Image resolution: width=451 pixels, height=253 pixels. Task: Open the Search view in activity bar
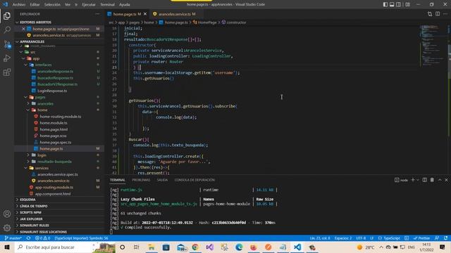click(7, 30)
